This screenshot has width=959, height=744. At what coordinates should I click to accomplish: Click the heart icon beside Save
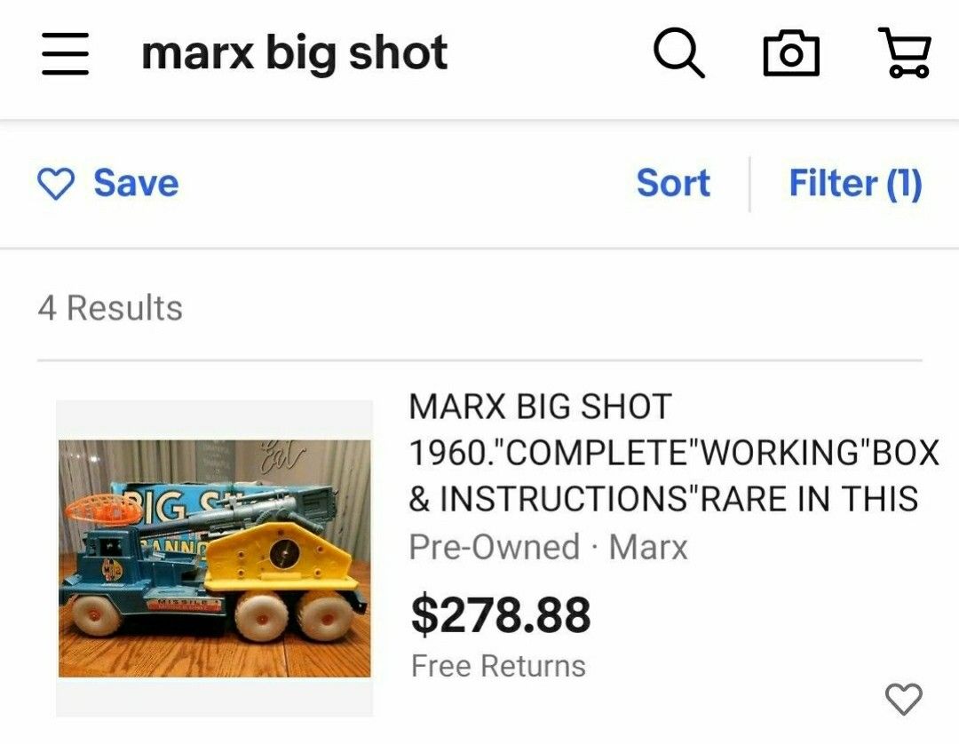pos(56,184)
